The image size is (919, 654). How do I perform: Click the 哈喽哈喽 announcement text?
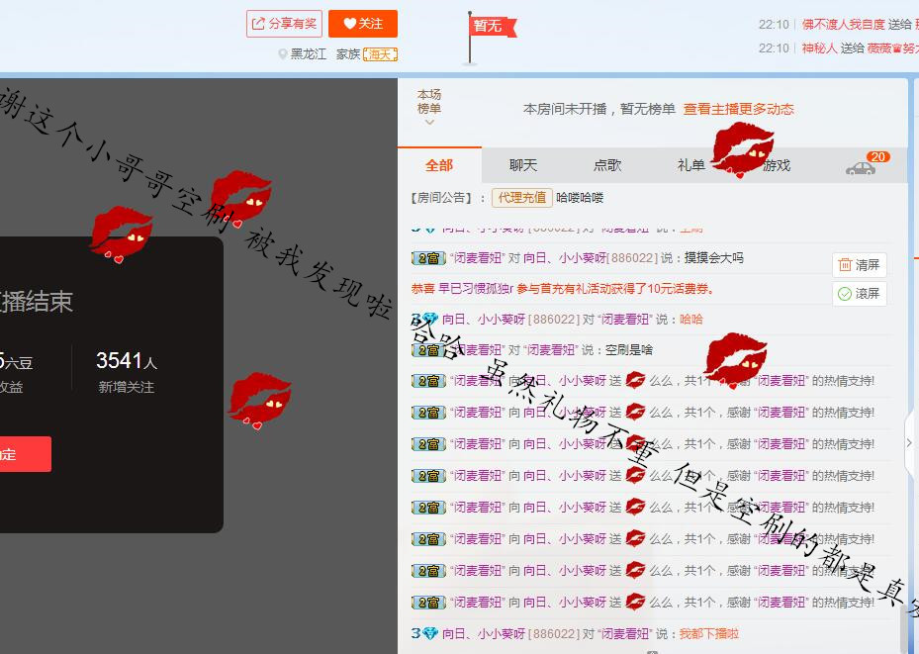(580, 198)
